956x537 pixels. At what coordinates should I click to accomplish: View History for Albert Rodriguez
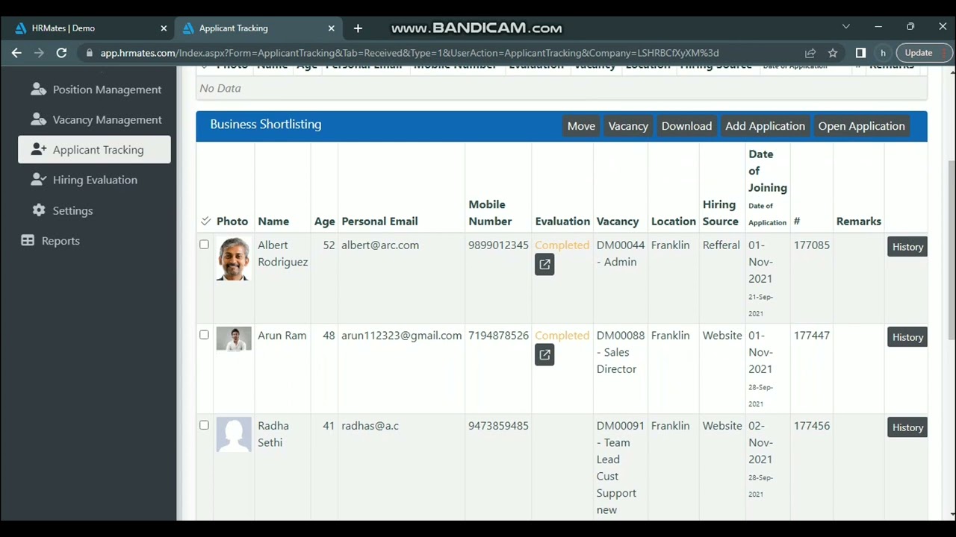(907, 247)
